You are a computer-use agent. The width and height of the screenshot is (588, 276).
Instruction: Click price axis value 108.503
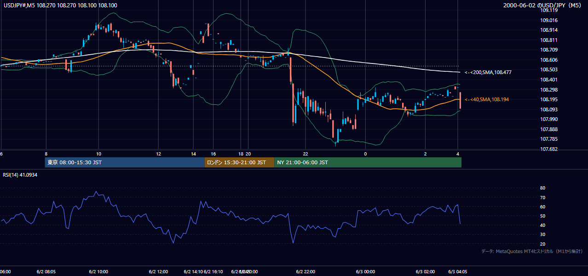549,69
